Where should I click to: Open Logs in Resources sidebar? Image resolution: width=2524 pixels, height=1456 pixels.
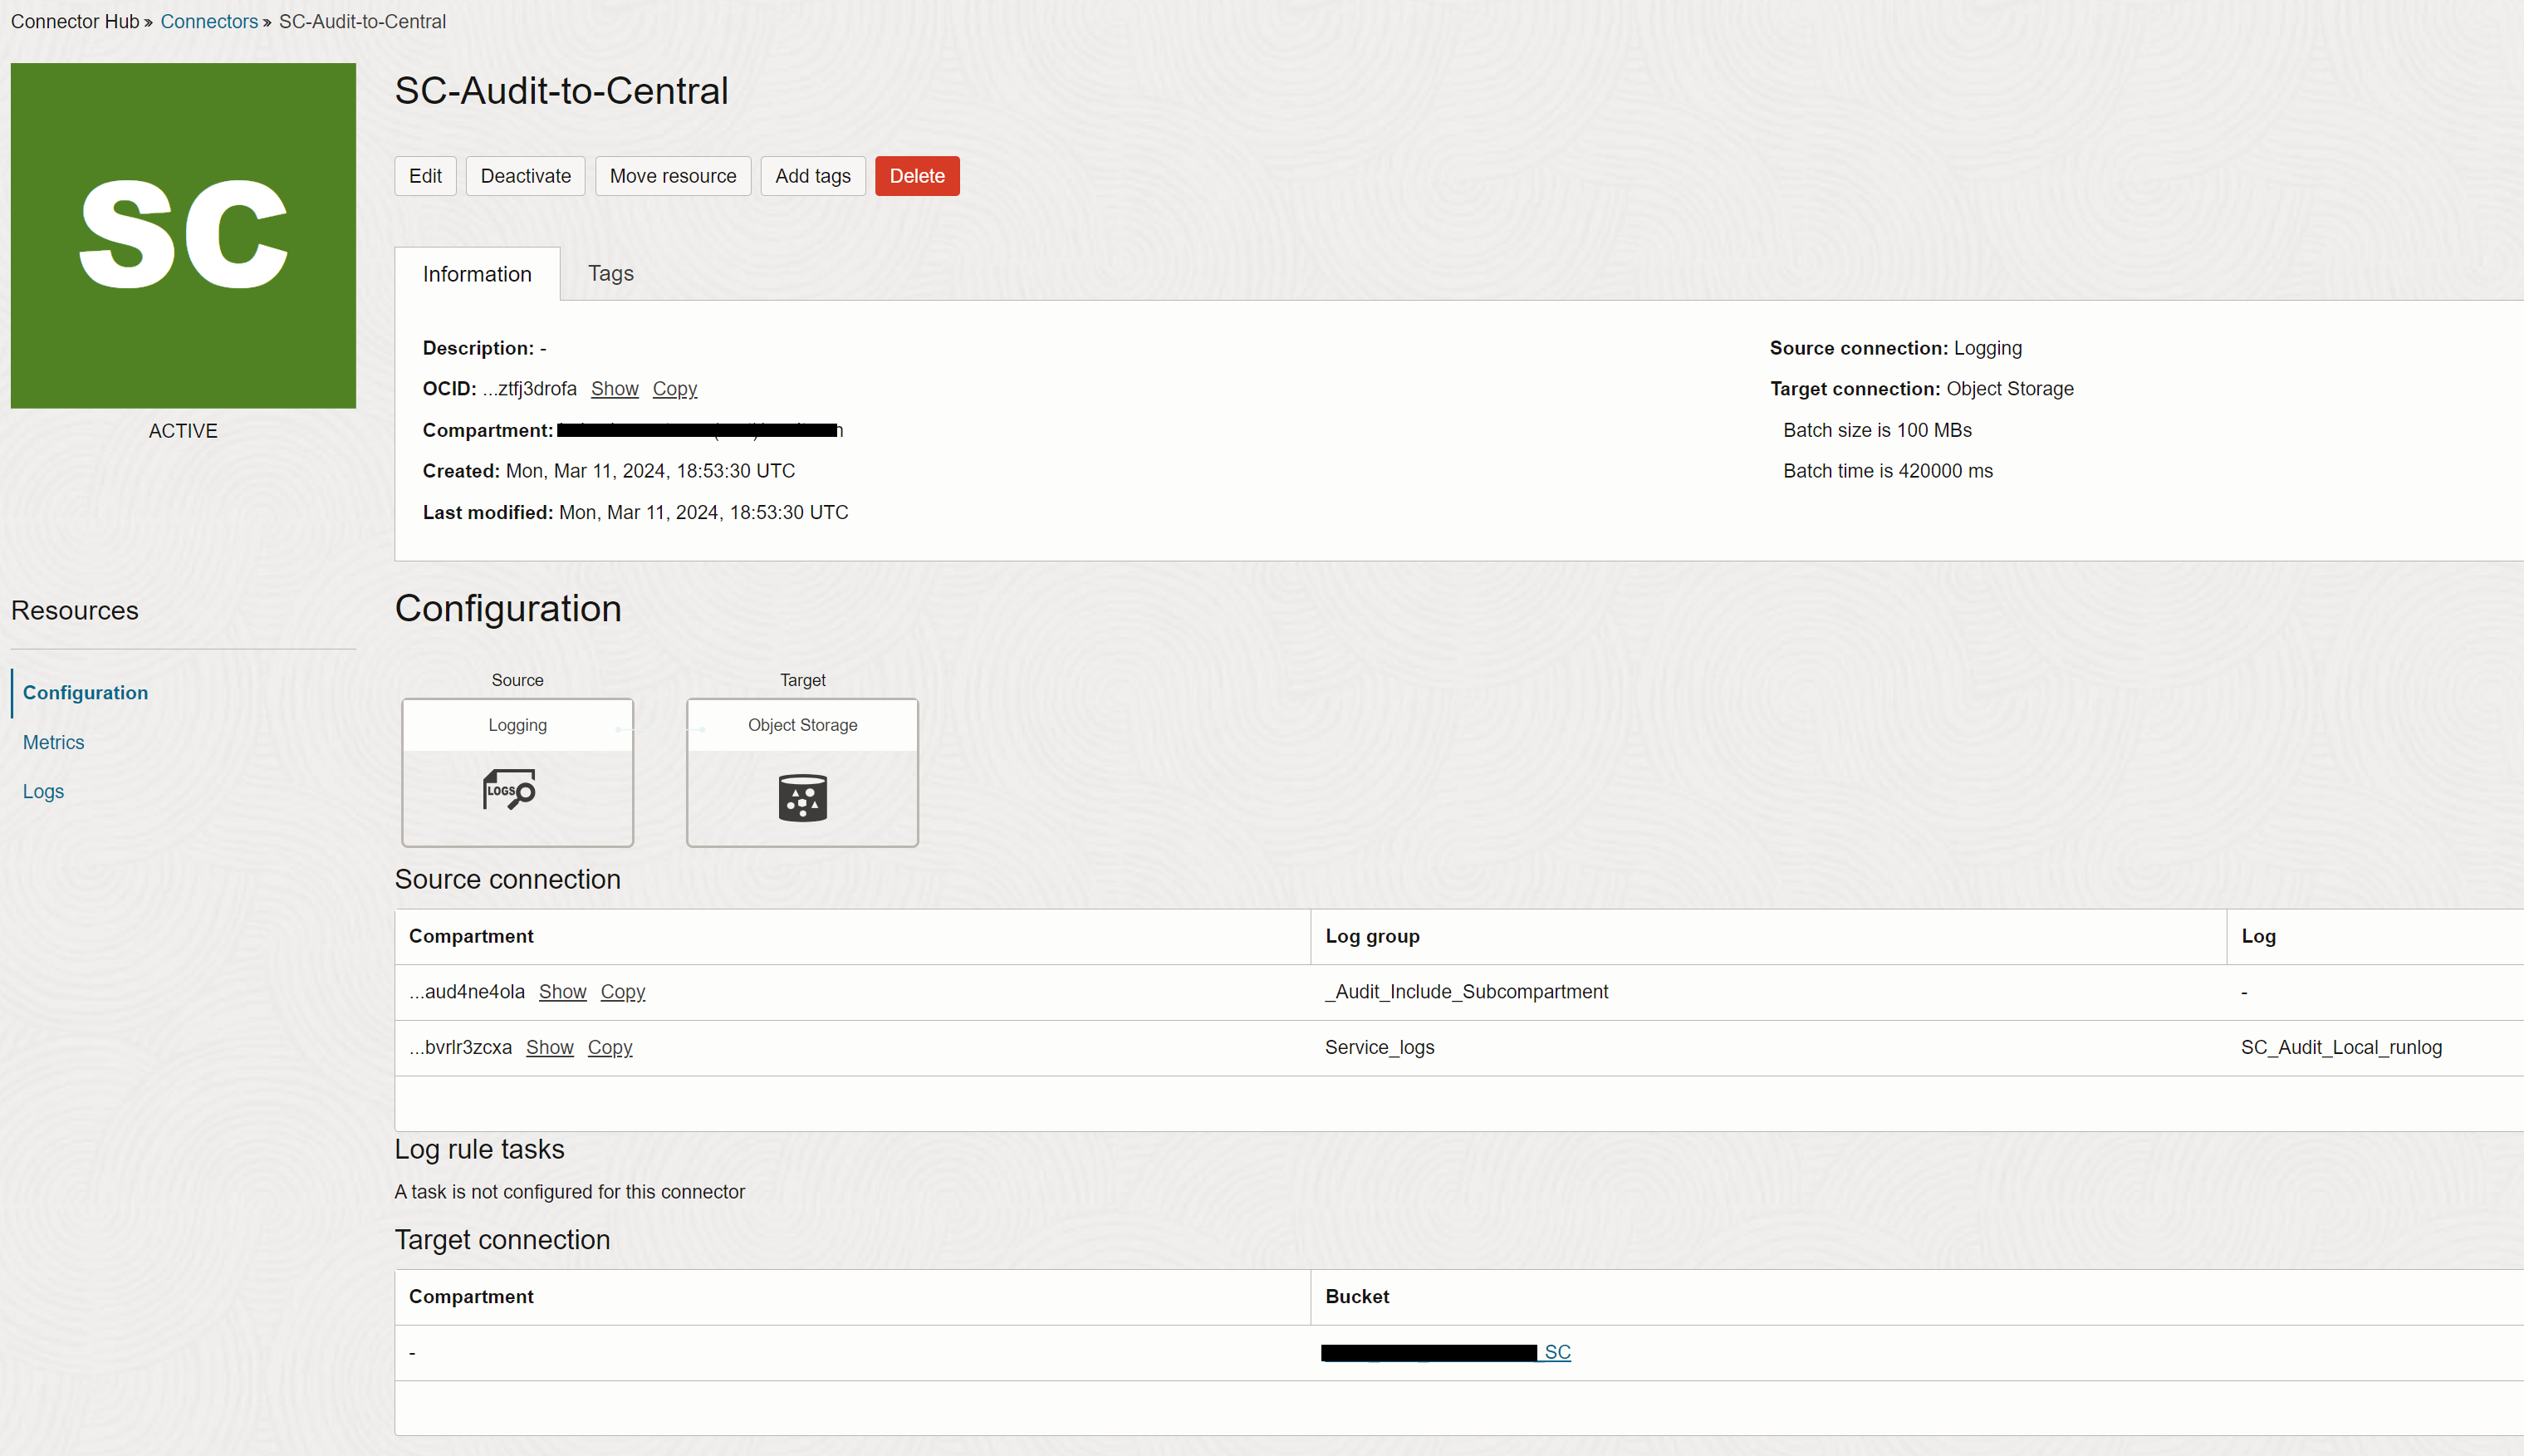(43, 791)
